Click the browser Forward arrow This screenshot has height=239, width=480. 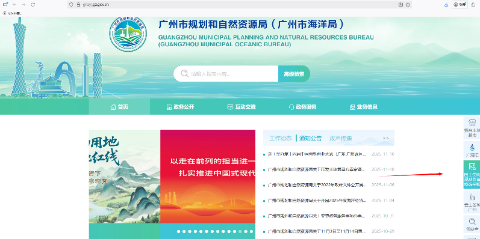tap(23, 5)
